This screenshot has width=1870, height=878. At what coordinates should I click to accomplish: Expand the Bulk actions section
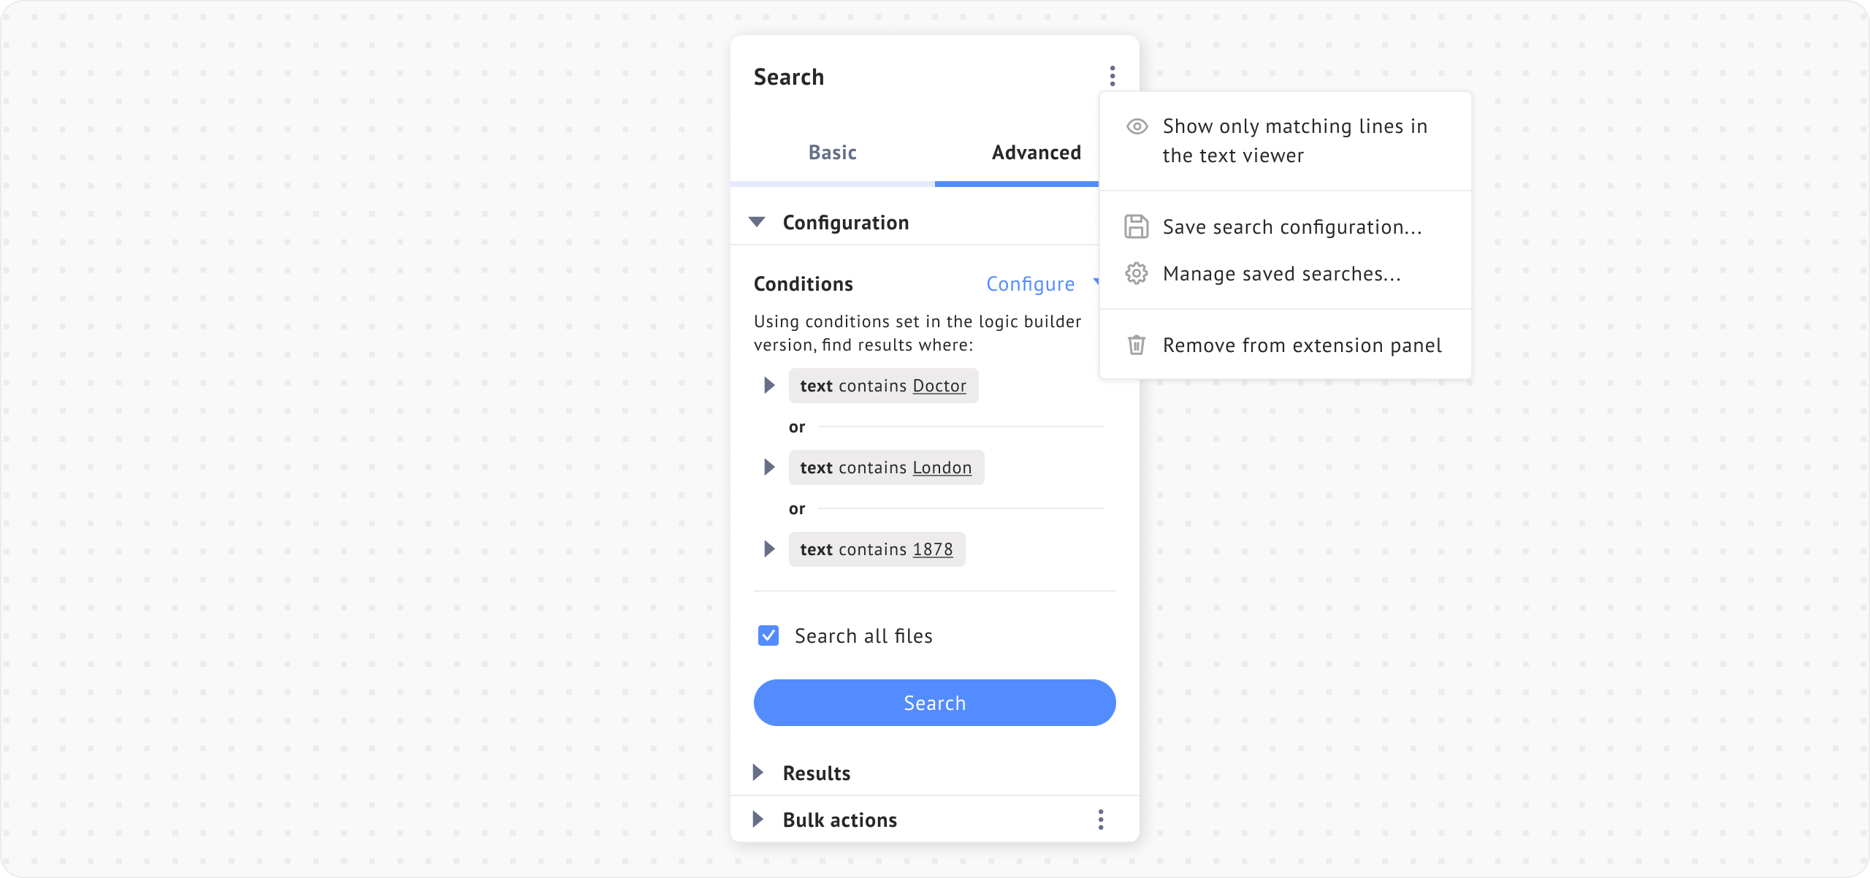pos(758,820)
